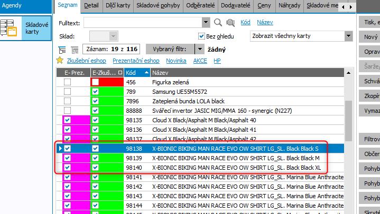Click scrollbar up arrow of list
Screen dimensions: 380x214
348,73
